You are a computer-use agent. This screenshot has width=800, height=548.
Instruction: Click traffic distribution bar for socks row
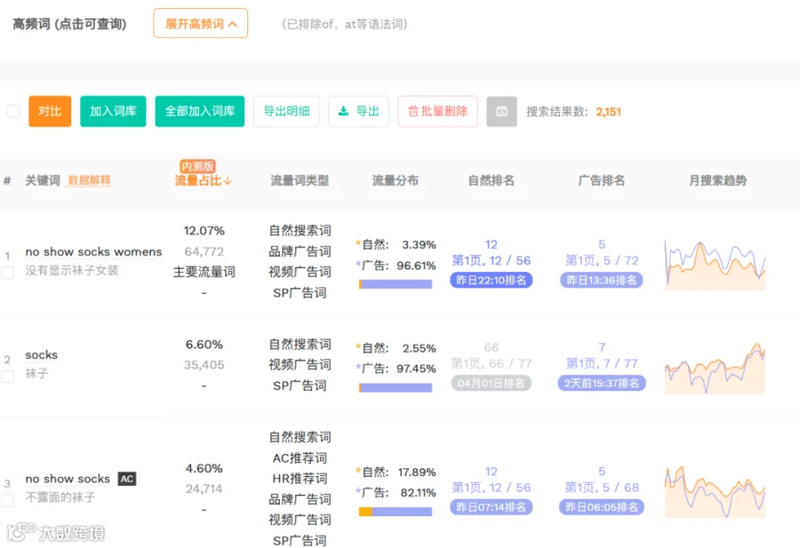pyautogui.click(x=396, y=388)
